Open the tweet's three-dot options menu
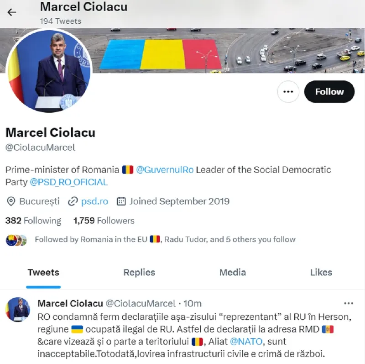Image resolution: width=365 pixels, height=364 pixels. (x=349, y=303)
